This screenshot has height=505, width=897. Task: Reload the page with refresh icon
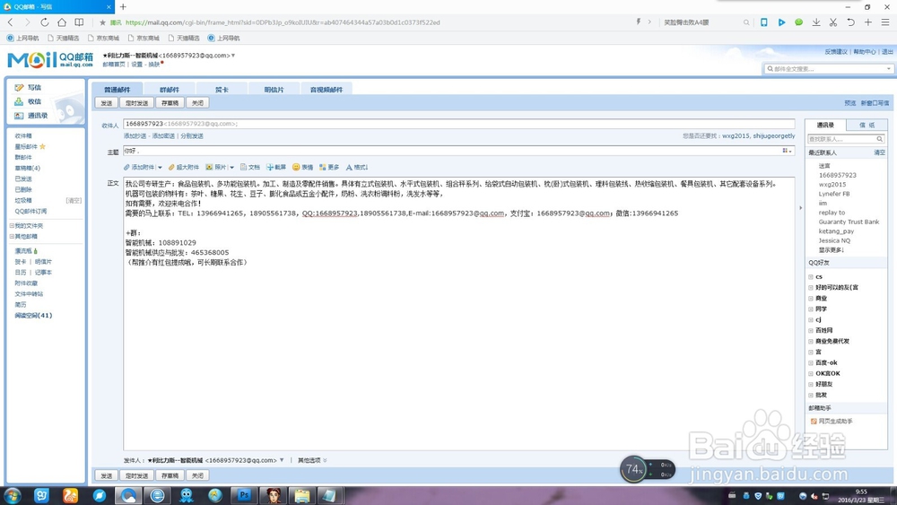click(x=45, y=22)
